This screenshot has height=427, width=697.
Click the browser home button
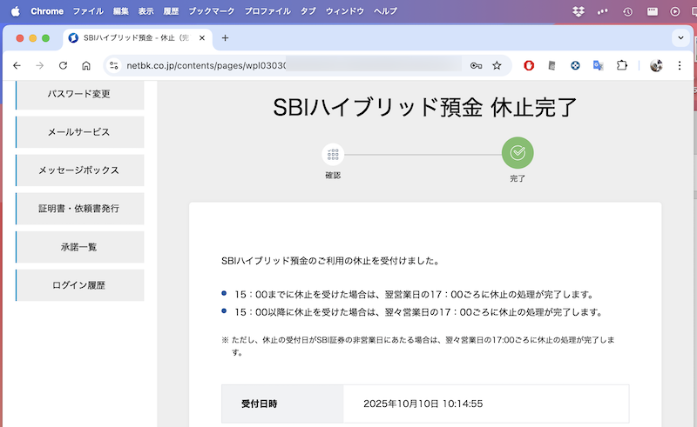[x=85, y=65]
